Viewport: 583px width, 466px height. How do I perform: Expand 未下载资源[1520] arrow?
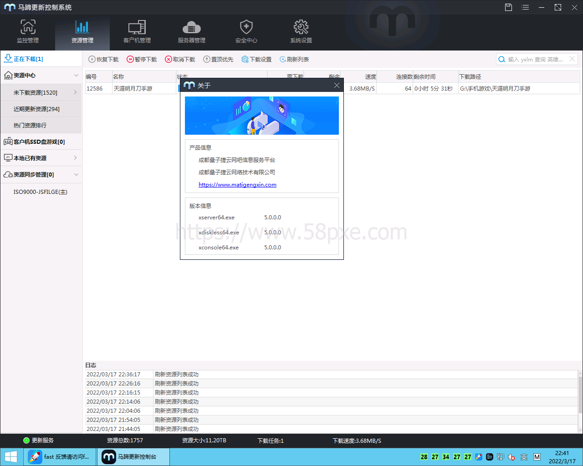point(75,92)
